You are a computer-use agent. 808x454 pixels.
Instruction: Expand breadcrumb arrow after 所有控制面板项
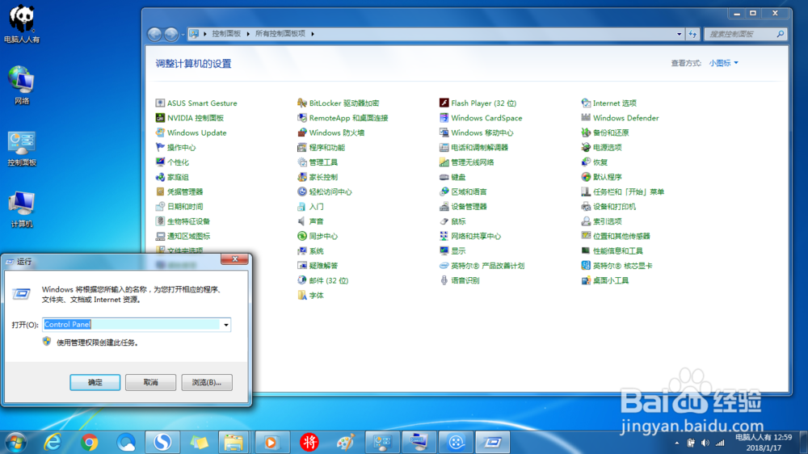click(x=312, y=33)
